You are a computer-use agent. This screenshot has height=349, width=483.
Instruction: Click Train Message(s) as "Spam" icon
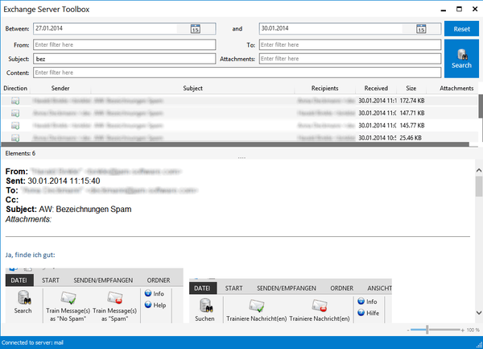[115, 297]
